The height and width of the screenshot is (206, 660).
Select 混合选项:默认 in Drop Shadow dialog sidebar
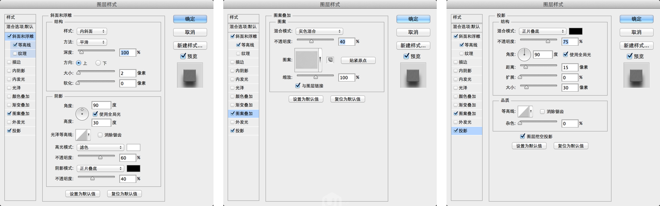(x=466, y=27)
